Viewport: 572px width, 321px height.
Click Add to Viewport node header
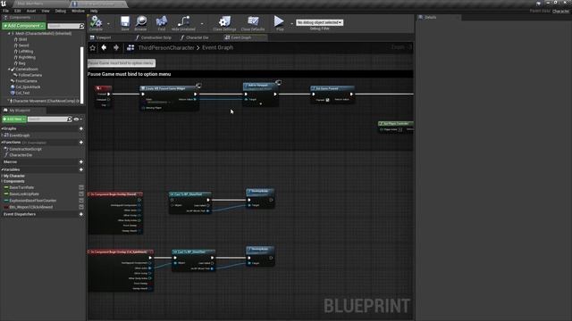259,86
